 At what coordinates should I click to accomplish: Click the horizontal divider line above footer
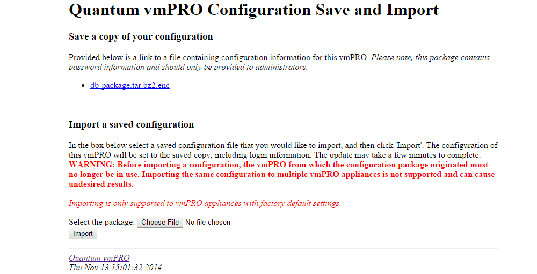(284, 248)
